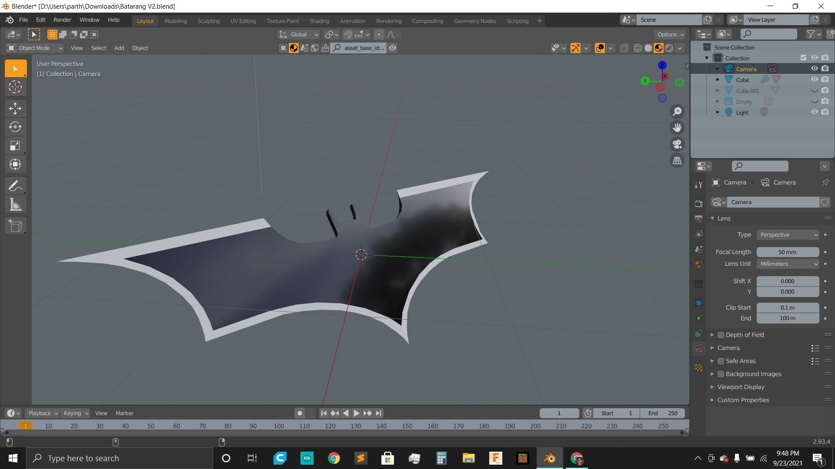Toggle the camera view icon

coord(677,144)
